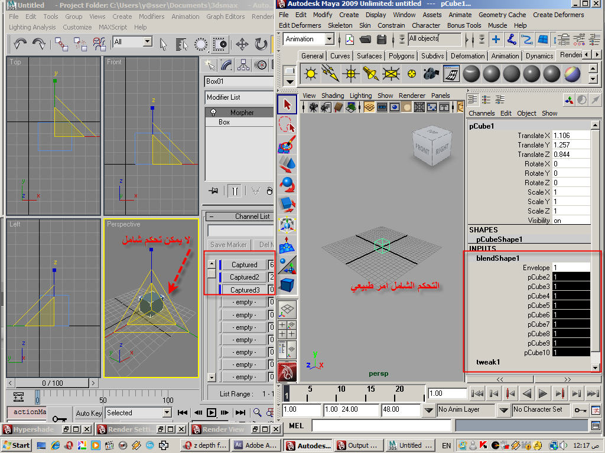Open the Maya shelf options arrow menu
Viewport: 605px width, 453px height.
tap(290, 81)
